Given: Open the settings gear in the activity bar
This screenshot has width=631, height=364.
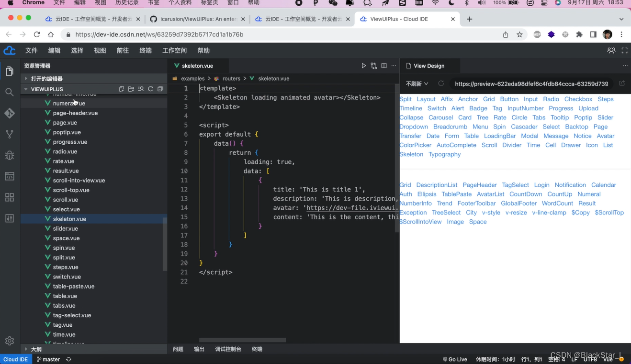Looking at the screenshot, I should pos(10,341).
